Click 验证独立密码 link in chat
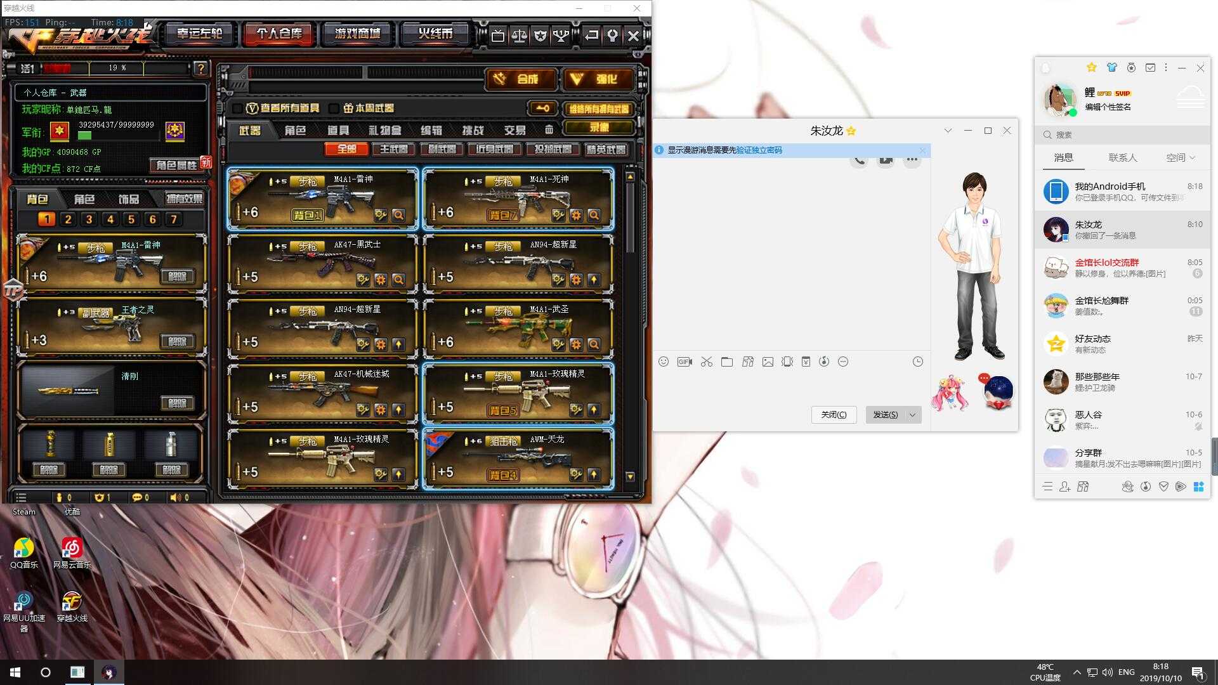 click(x=759, y=150)
